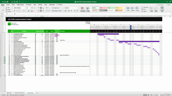The image size is (172, 96).
Task: Click the increase decimal icon
Action: click(75, 11)
